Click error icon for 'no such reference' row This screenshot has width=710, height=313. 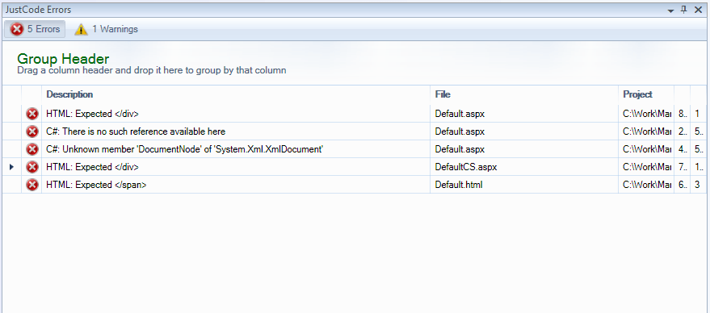(x=32, y=131)
